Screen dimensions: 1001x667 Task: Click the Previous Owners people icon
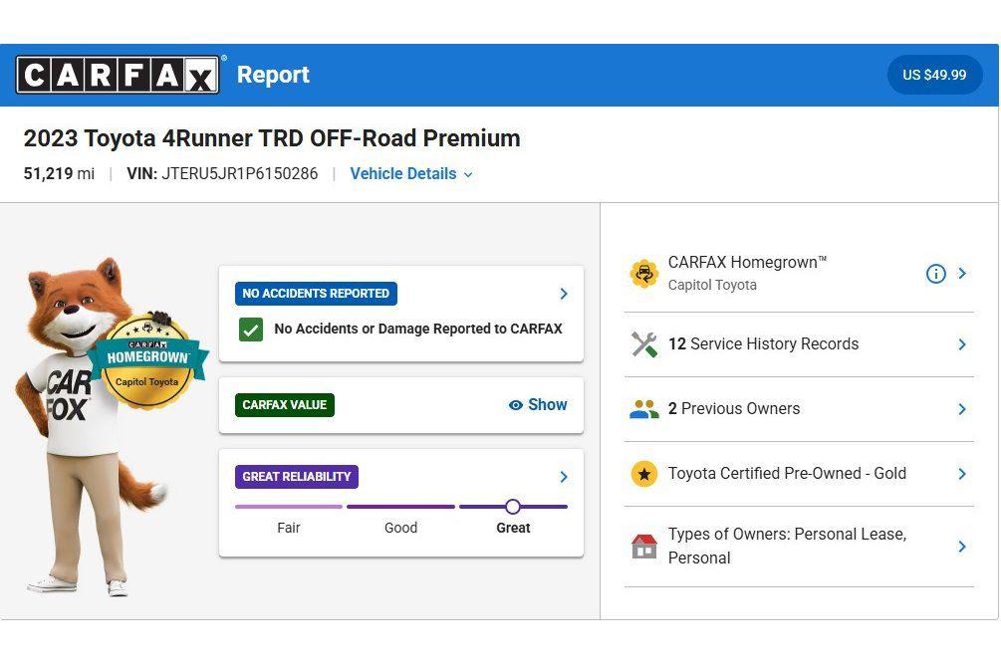pyautogui.click(x=644, y=409)
